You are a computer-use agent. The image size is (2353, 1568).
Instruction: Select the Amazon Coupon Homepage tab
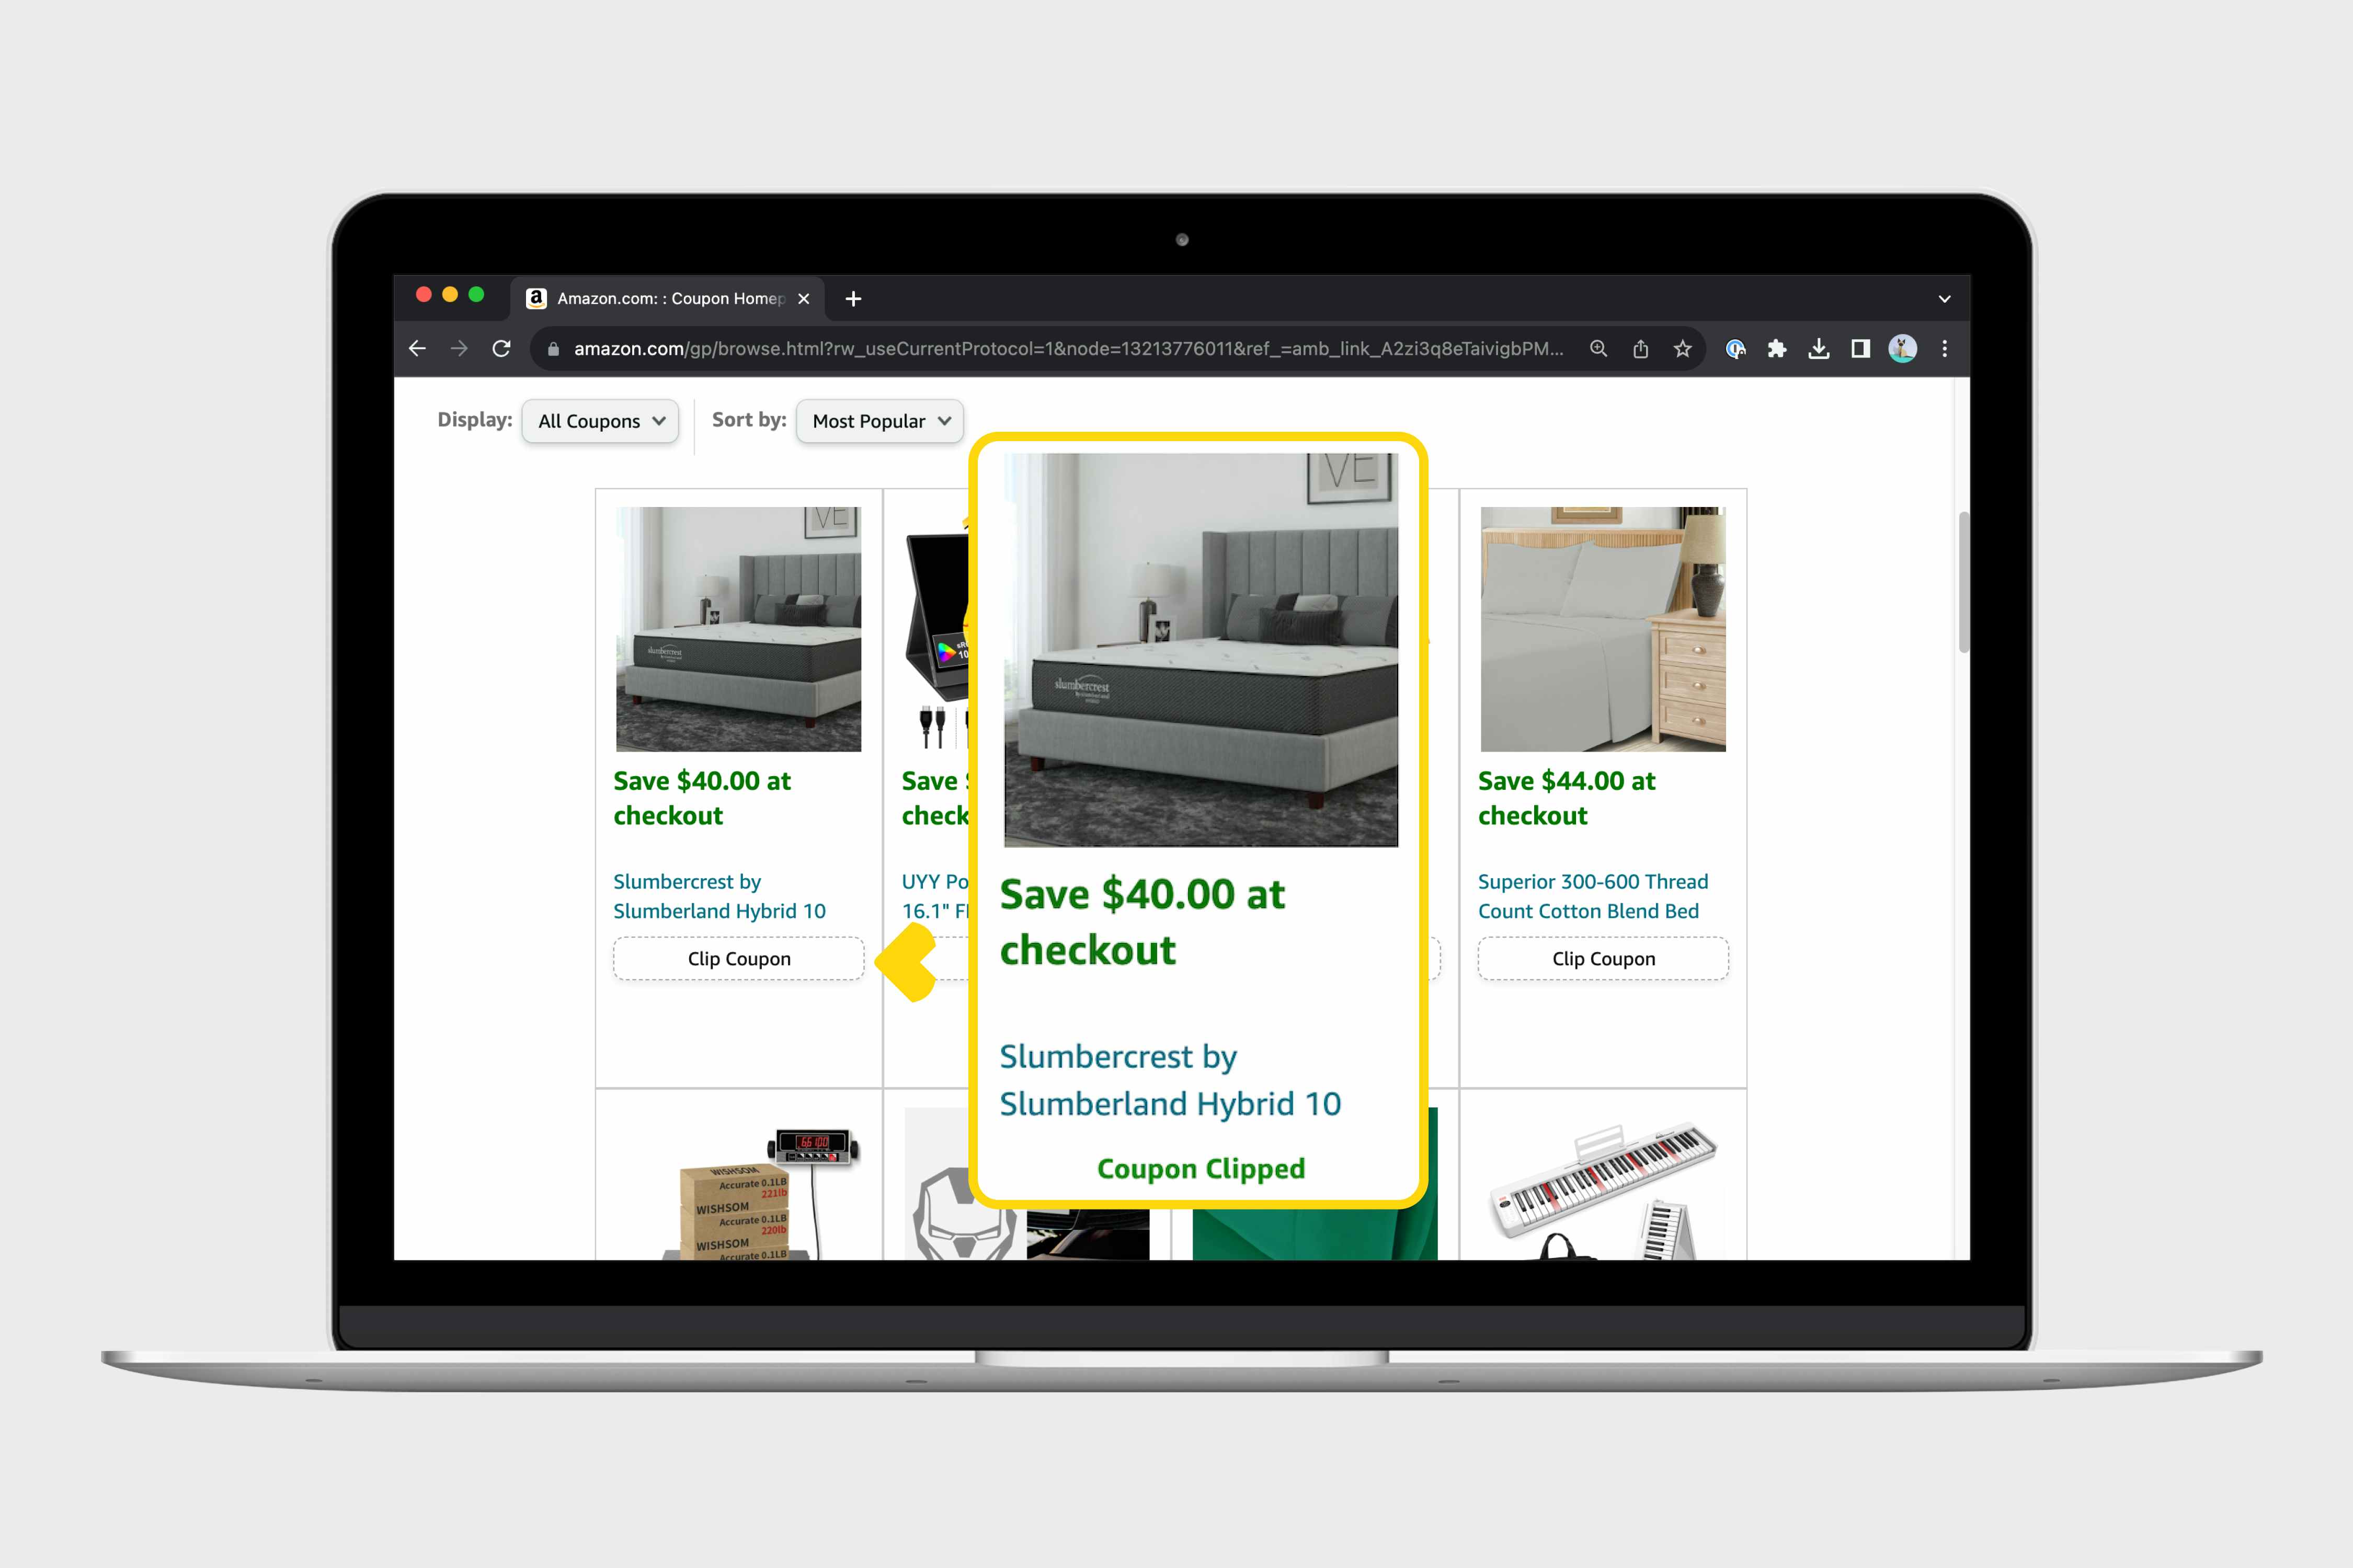pos(660,299)
